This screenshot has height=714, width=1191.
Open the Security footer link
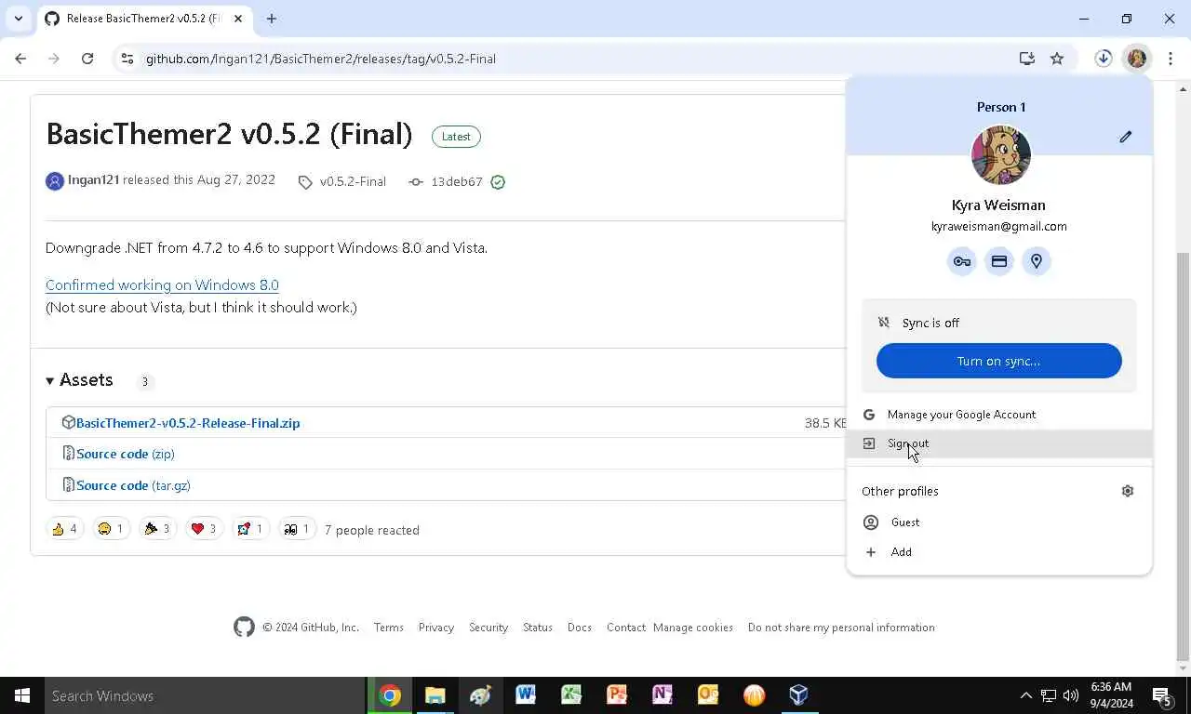488,628
